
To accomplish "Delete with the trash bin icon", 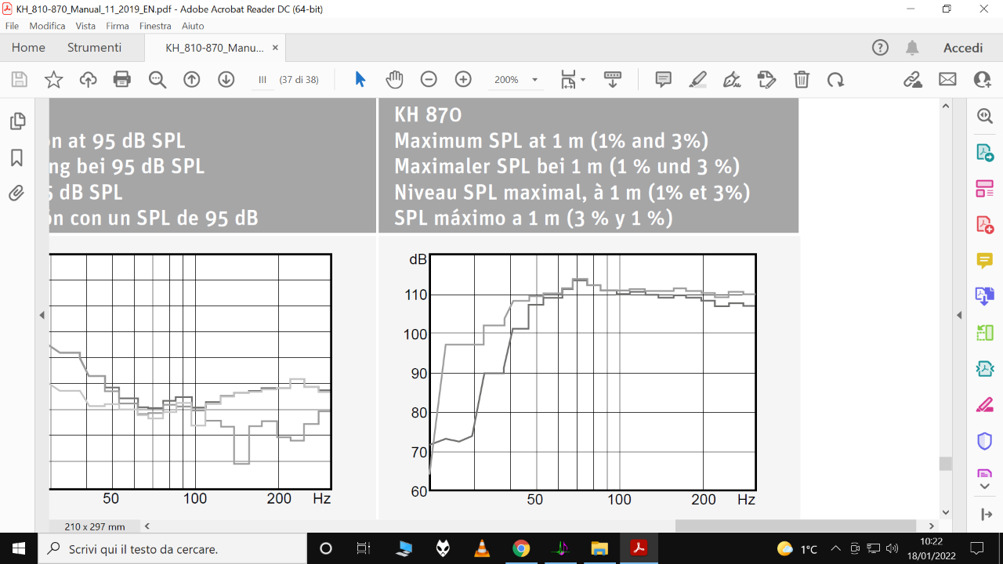I will click(801, 79).
